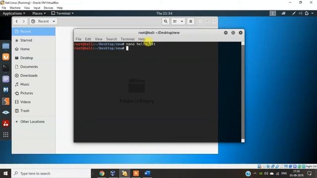
Task: Open the Kali Places menu
Action: pos(39,13)
